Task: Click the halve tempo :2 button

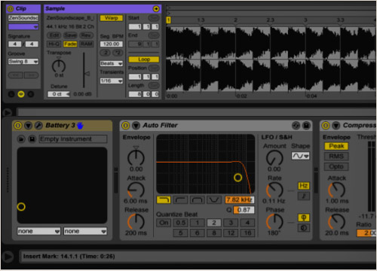Action: pos(106,53)
